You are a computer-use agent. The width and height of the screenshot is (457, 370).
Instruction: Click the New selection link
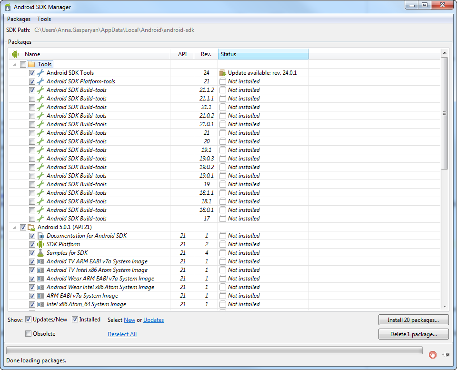point(129,320)
